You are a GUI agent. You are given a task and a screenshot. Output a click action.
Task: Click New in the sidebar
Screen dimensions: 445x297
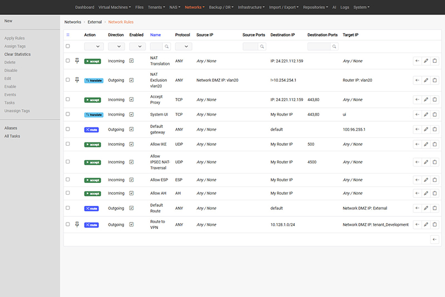point(8,21)
